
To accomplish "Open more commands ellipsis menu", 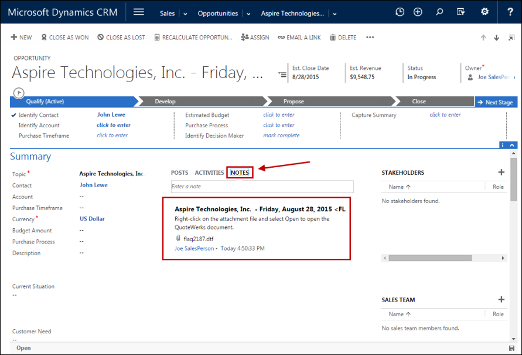I will point(370,38).
